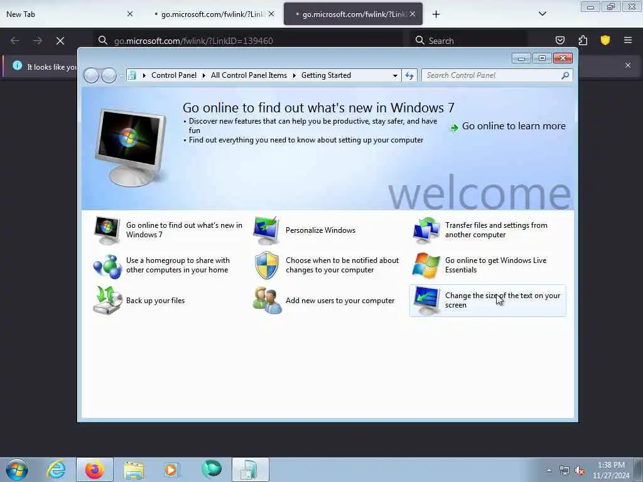Open the Firefox list all tabs chevron

click(542, 14)
